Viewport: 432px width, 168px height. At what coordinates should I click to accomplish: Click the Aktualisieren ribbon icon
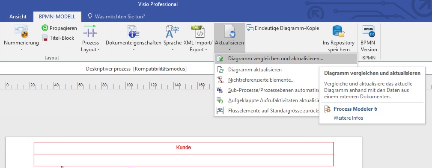pyautogui.click(x=229, y=31)
